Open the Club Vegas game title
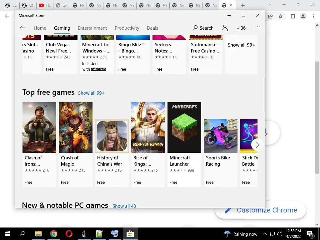Screen dimensions: 320x240 59,47
